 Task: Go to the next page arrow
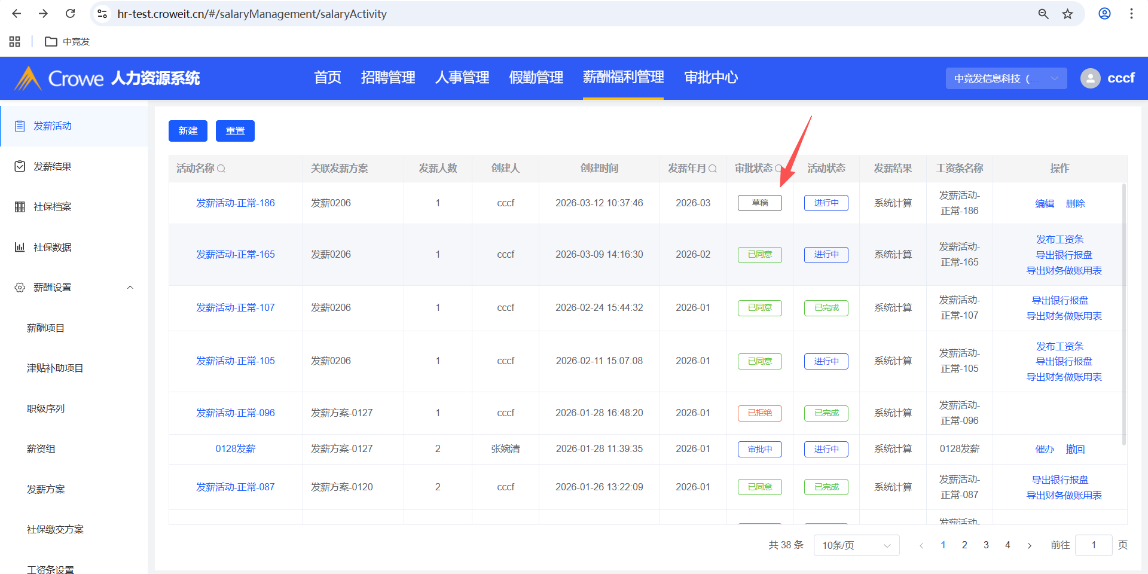(x=1029, y=545)
